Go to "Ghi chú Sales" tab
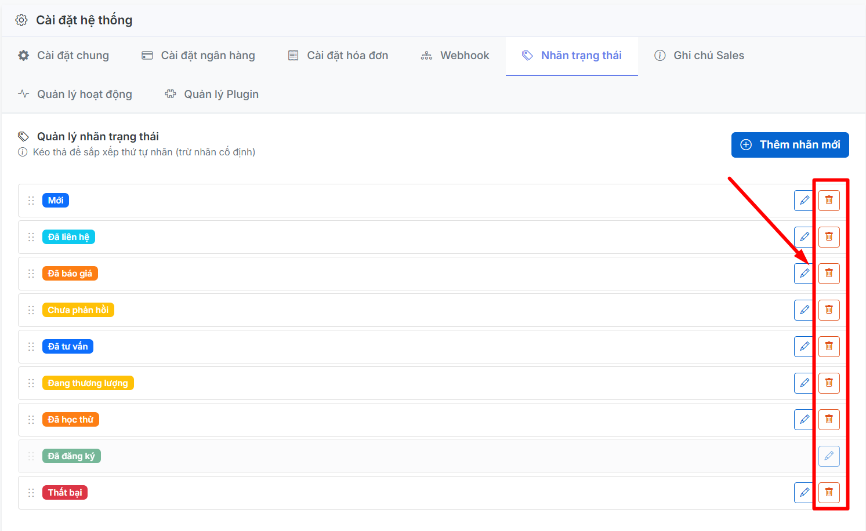The width and height of the screenshot is (866, 531). coord(700,56)
